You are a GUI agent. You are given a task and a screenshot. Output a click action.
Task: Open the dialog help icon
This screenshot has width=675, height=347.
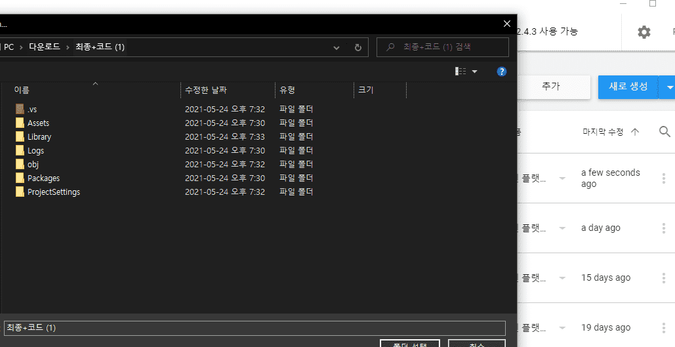click(502, 71)
